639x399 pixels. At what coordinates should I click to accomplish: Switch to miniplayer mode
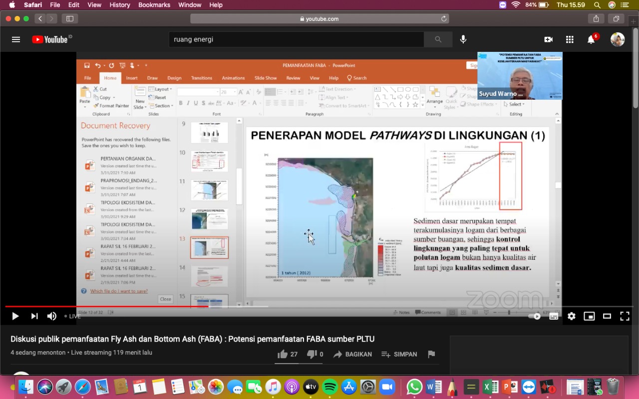589,316
